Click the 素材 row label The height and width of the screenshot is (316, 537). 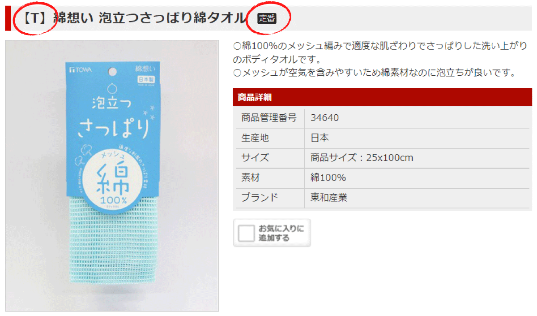coord(250,178)
